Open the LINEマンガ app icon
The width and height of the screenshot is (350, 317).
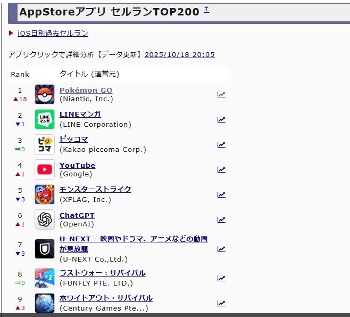(x=45, y=119)
